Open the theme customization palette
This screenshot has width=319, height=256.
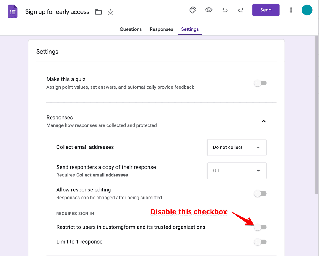193,10
